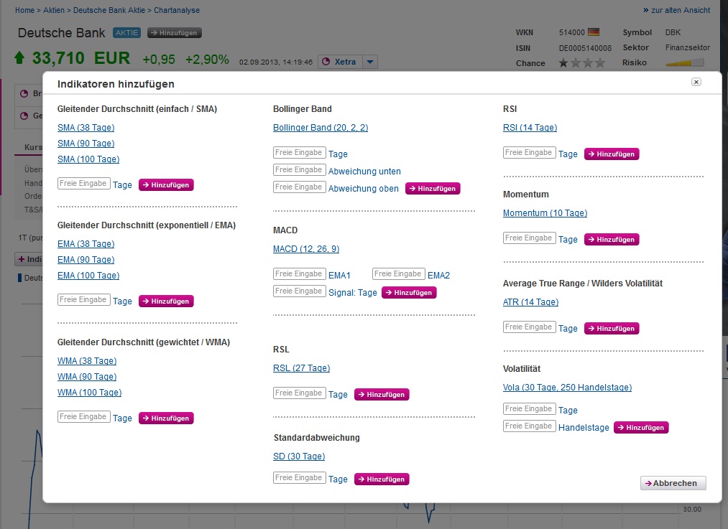The width and height of the screenshot is (728, 529).
Task: Focus the MACD Signal Tage input
Action: point(300,291)
